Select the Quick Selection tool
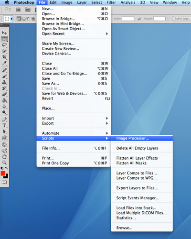This screenshot has height=239, width=191. point(4,51)
